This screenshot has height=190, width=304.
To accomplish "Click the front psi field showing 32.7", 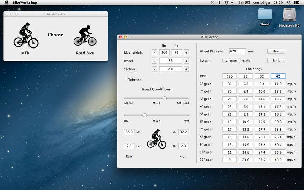I will [184, 132].
